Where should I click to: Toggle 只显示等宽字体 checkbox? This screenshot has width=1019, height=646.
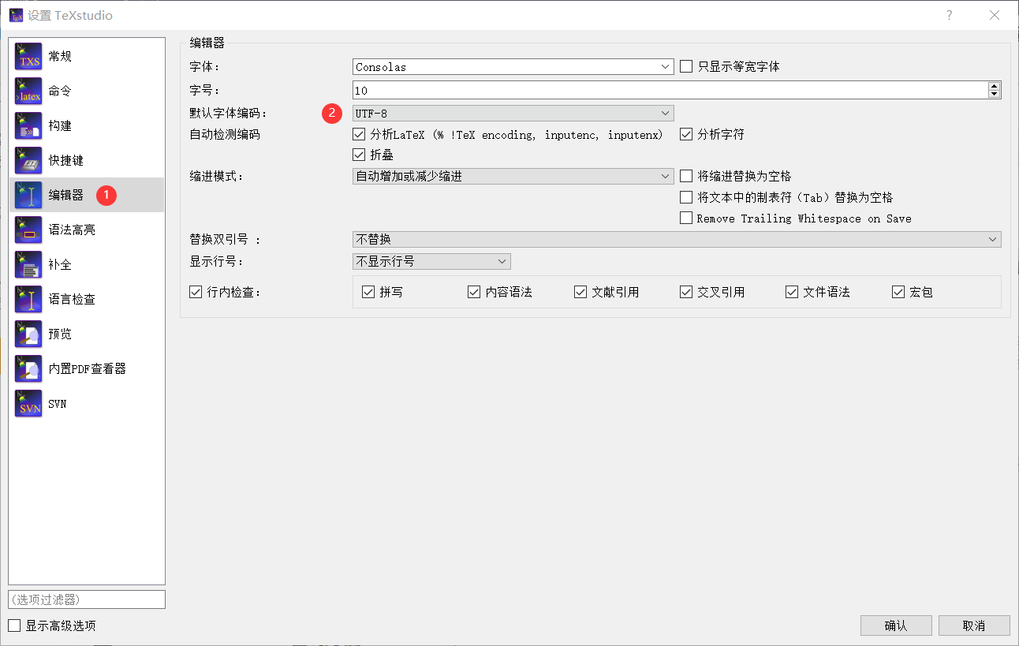[686, 67]
